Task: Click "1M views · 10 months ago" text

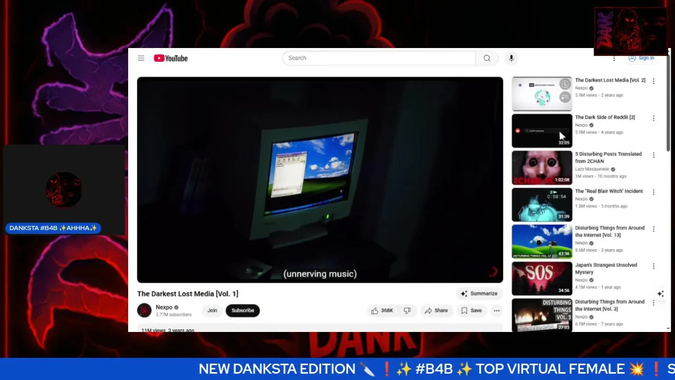Action: [x=601, y=176]
